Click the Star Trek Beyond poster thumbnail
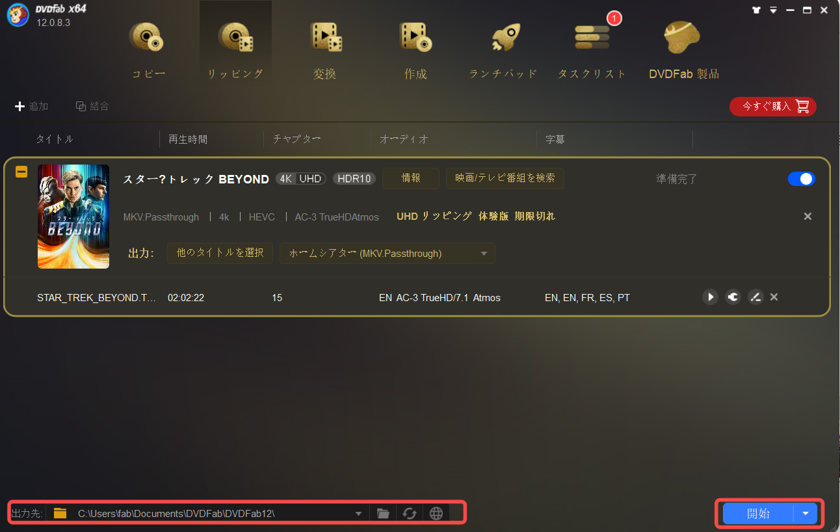 click(x=73, y=217)
